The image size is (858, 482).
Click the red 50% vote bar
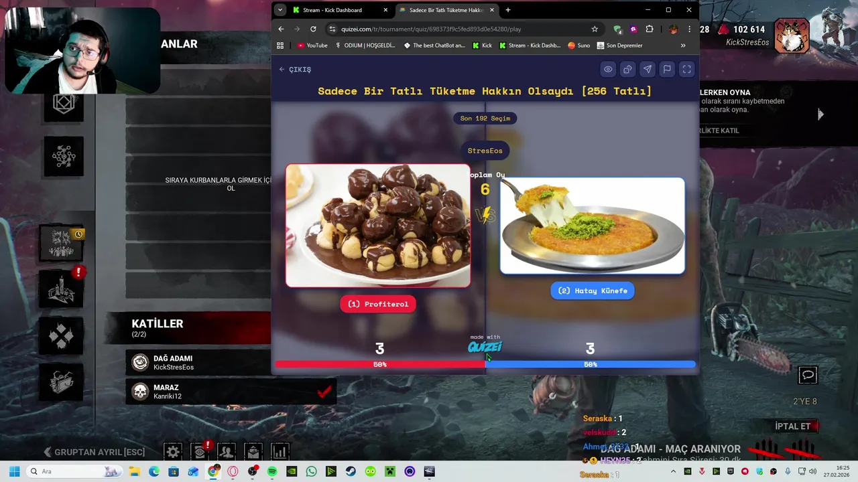pyautogui.click(x=380, y=364)
